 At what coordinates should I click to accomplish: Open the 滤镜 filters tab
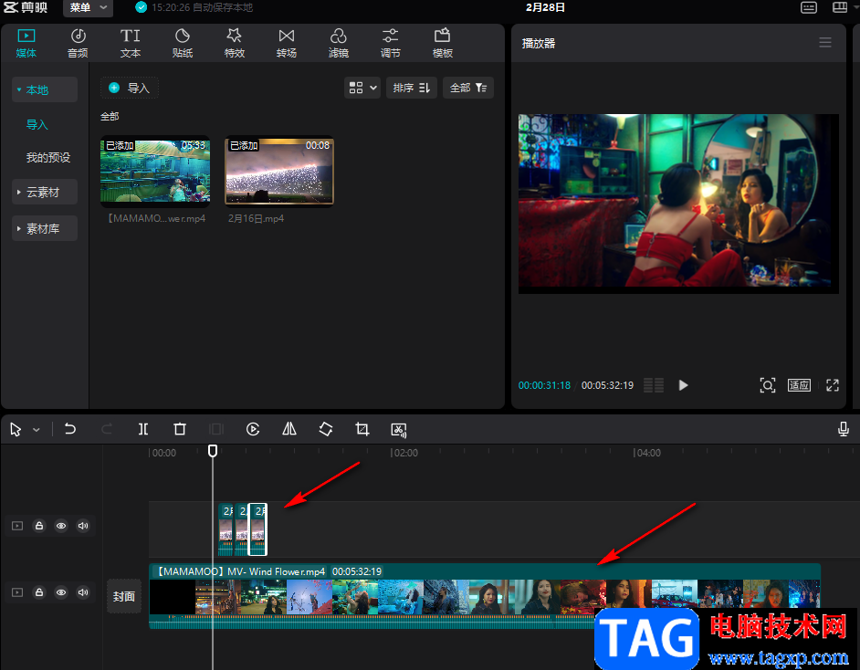click(x=339, y=43)
